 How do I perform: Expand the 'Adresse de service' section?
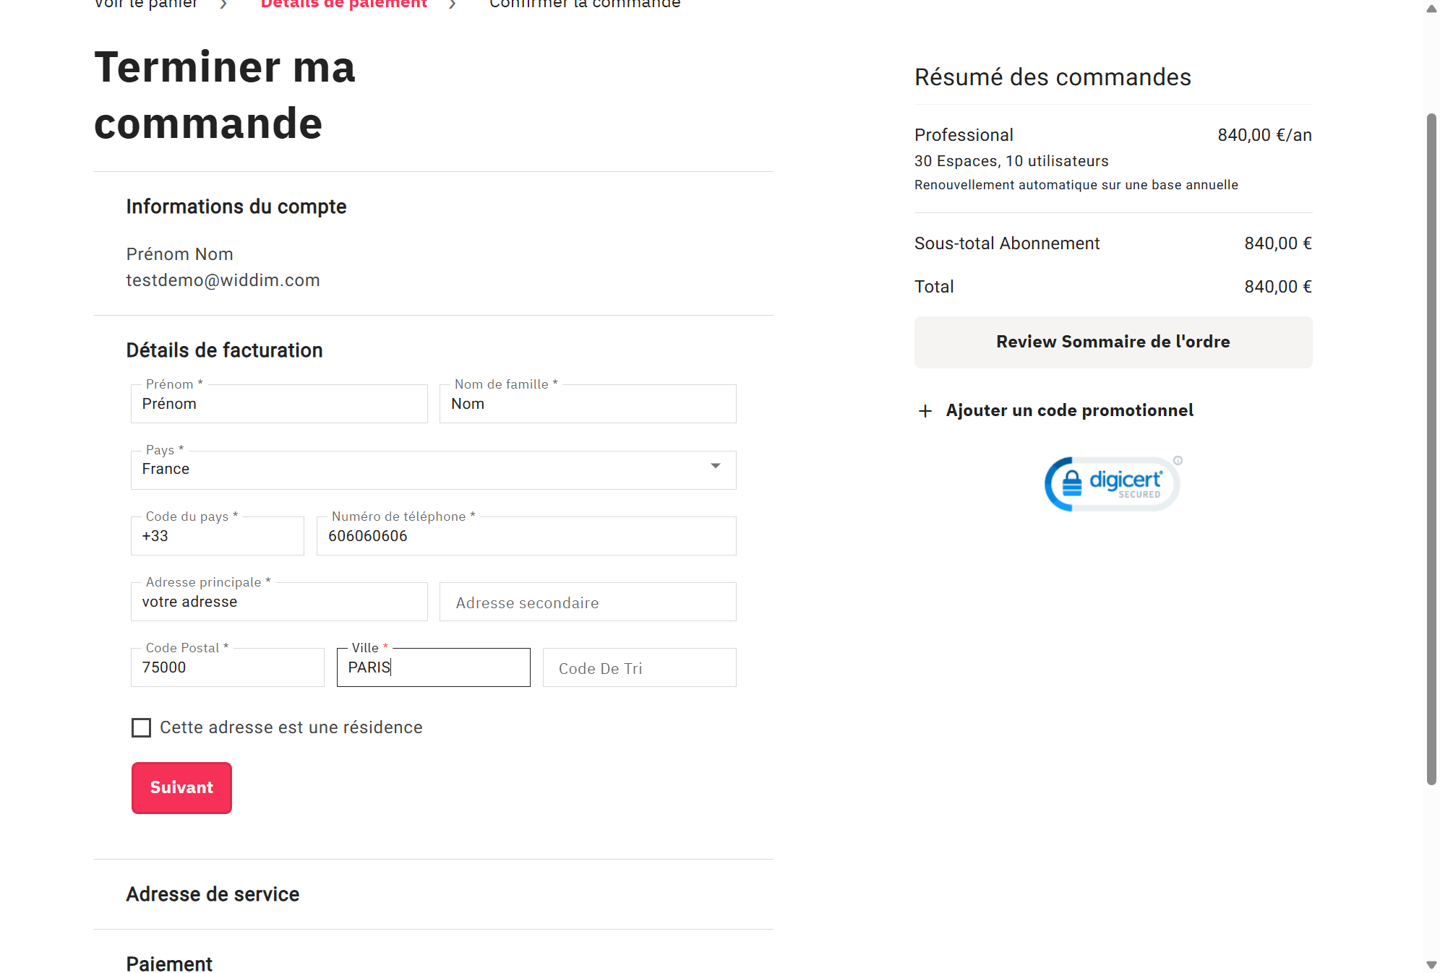213,894
